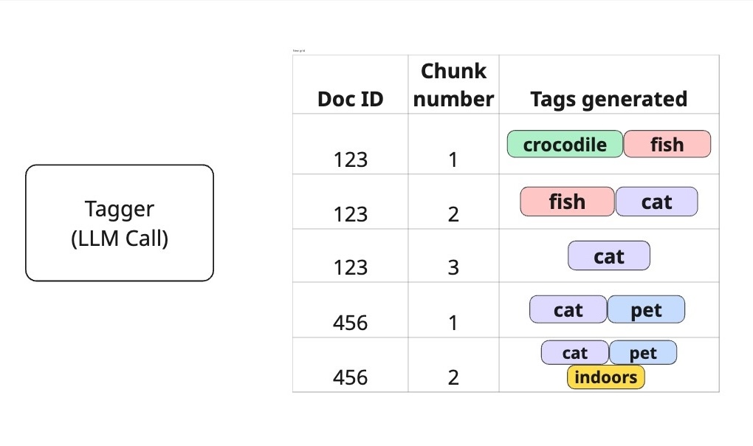Click the Tagger (LLM Call) box
This screenshot has height=446, width=753.
pyautogui.click(x=120, y=223)
